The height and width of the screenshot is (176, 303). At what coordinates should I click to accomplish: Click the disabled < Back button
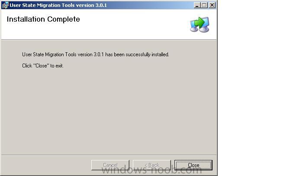point(152,165)
